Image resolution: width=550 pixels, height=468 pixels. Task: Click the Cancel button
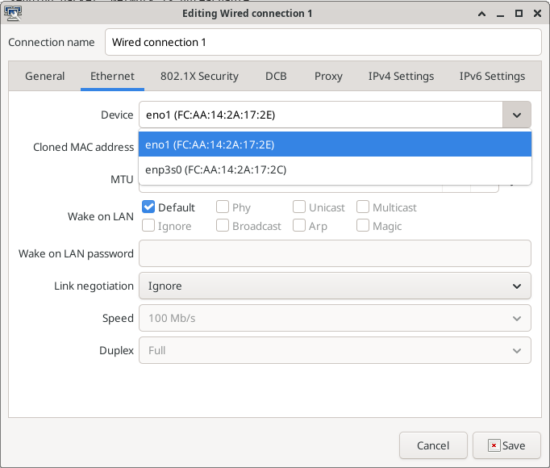tap(433, 445)
